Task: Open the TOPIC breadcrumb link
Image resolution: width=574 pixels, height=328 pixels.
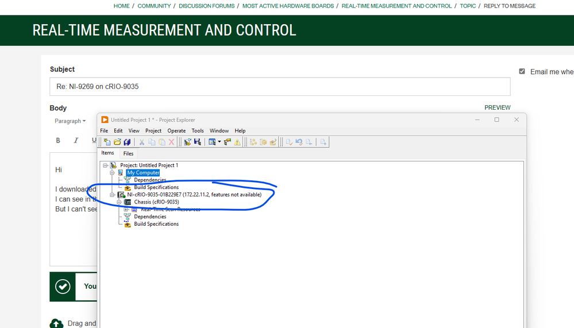Action: [x=468, y=6]
